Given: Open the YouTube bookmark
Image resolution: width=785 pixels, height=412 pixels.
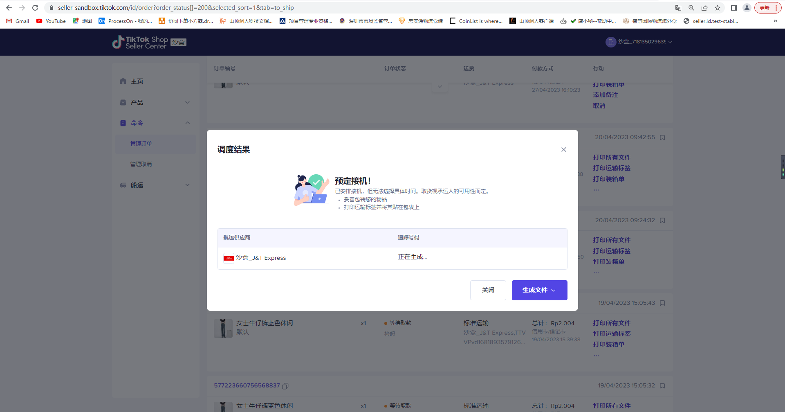Looking at the screenshot, I should (x=51, y=21).
